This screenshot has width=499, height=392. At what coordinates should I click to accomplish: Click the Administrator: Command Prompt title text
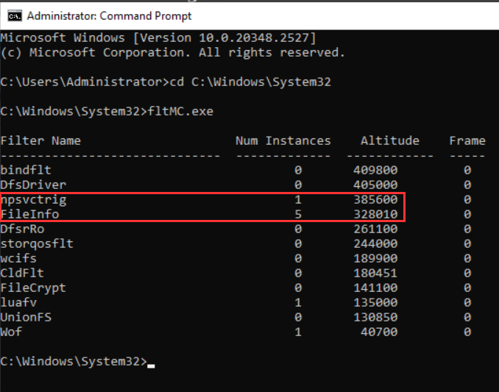coord(109,15)
